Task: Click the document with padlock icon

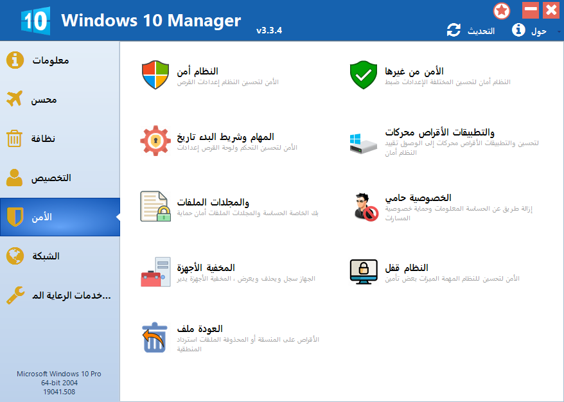Action: coord(155,206)
